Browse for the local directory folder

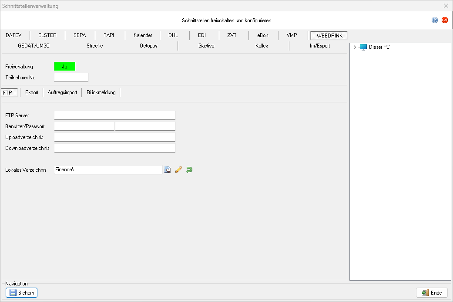click(x=167, y=170)
